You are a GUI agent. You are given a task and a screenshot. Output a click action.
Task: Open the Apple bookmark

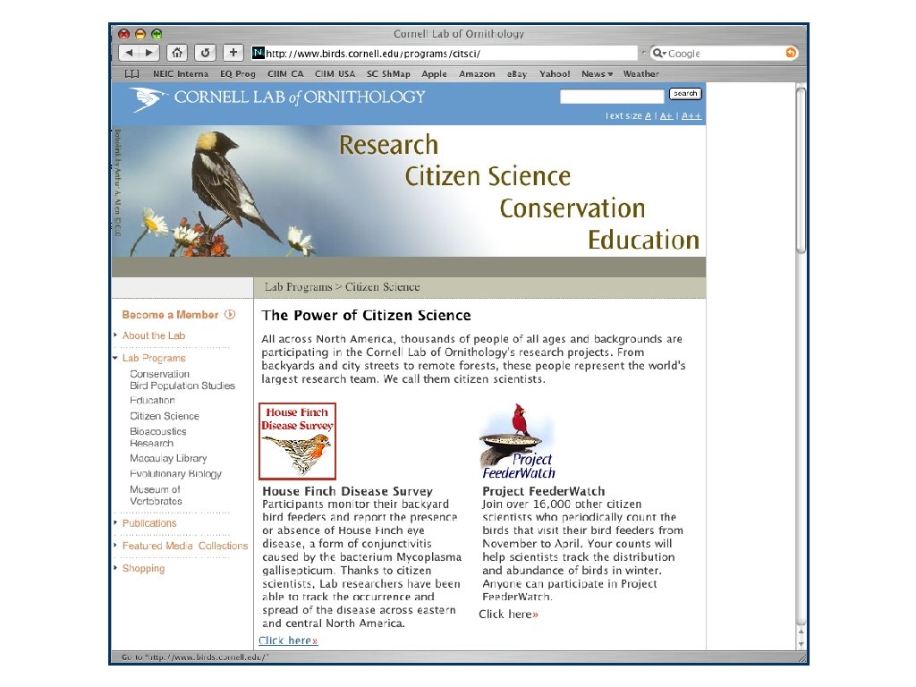pos(434,73)
